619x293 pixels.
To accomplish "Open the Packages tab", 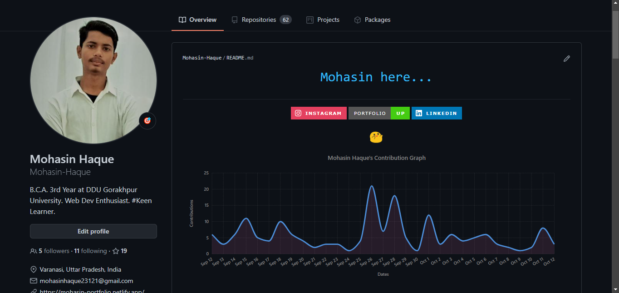I will (x=372, y=20).
